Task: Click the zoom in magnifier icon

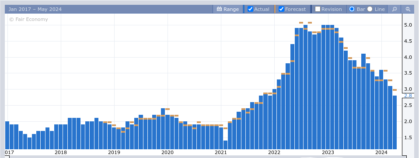Action: pyautogui.click(x=394, y=9)
